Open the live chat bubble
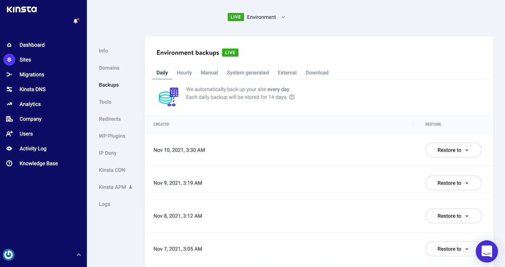 (x=487, y=251)
